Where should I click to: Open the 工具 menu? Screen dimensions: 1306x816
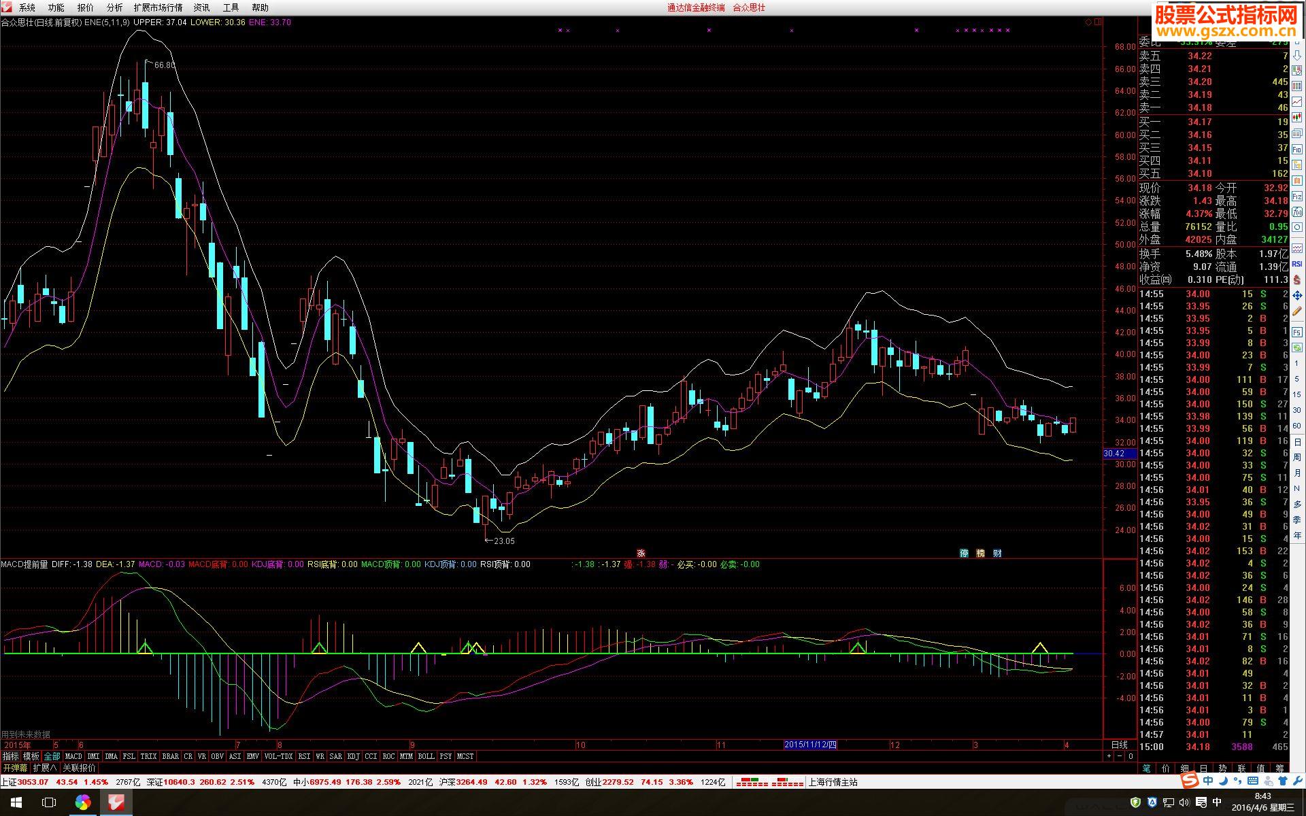231,7
